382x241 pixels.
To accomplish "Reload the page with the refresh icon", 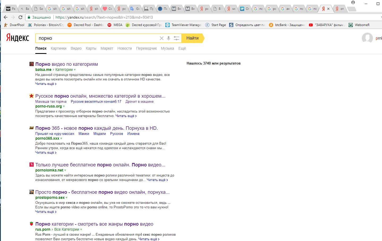I will click(x=20, y=17).
